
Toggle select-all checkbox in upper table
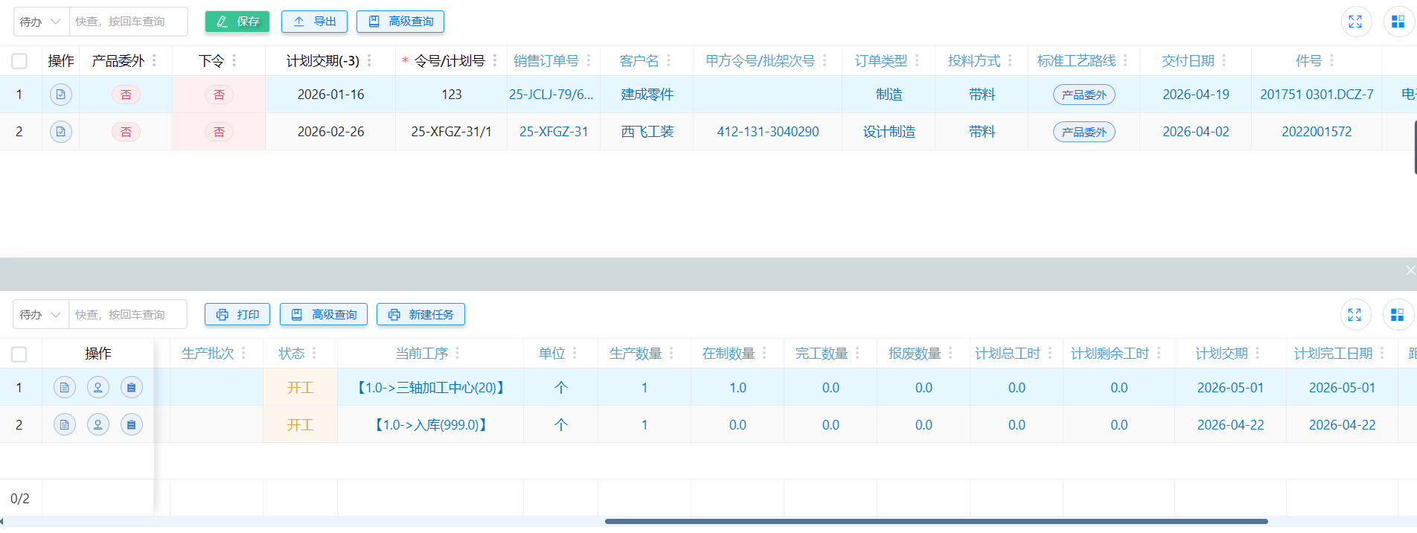(19, 61)
